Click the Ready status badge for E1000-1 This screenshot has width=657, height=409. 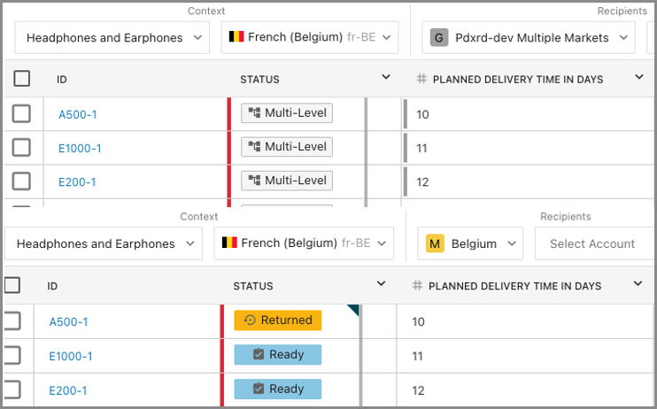click(x=277, y=355)
